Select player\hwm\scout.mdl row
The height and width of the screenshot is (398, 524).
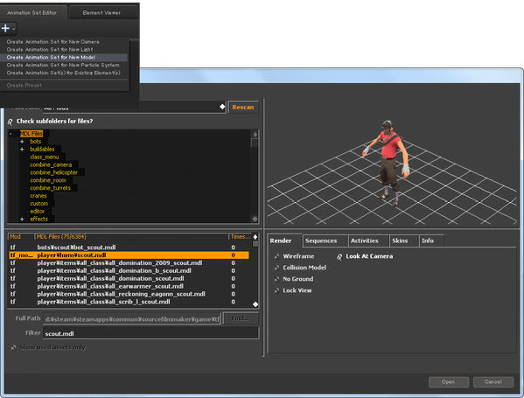[x=129, y=255]
